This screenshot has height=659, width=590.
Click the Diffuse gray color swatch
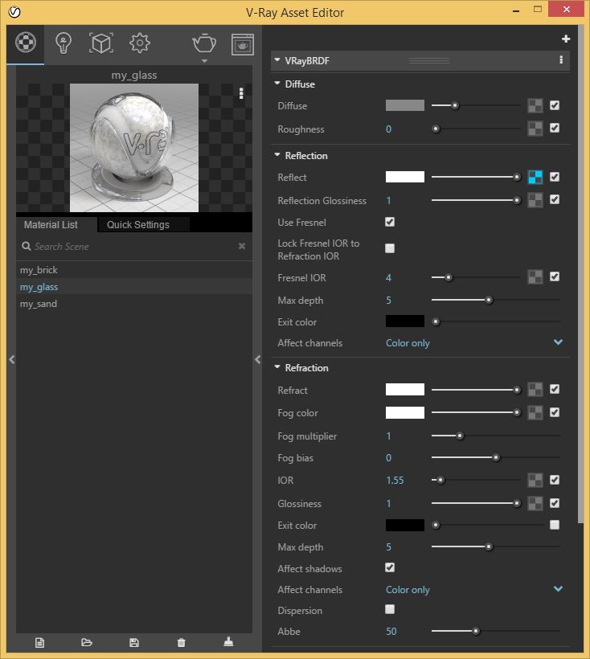(x=404, y=105)
